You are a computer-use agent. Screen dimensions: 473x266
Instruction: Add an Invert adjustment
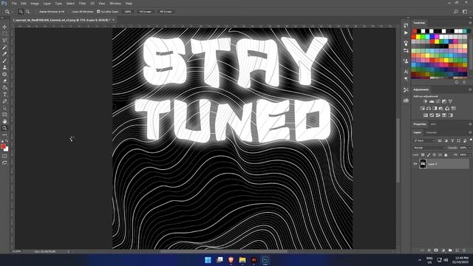click(426, 115)
